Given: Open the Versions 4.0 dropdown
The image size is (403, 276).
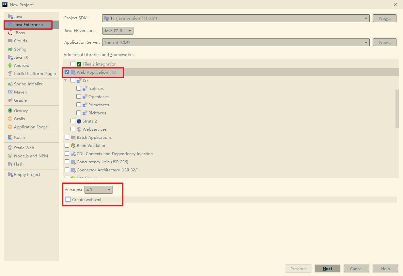Looking at the screenshot, I should pos(99,190).
